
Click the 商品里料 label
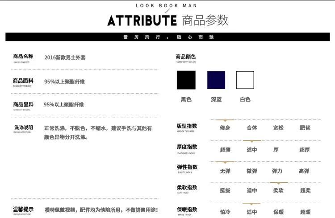[x=23, y=104]
